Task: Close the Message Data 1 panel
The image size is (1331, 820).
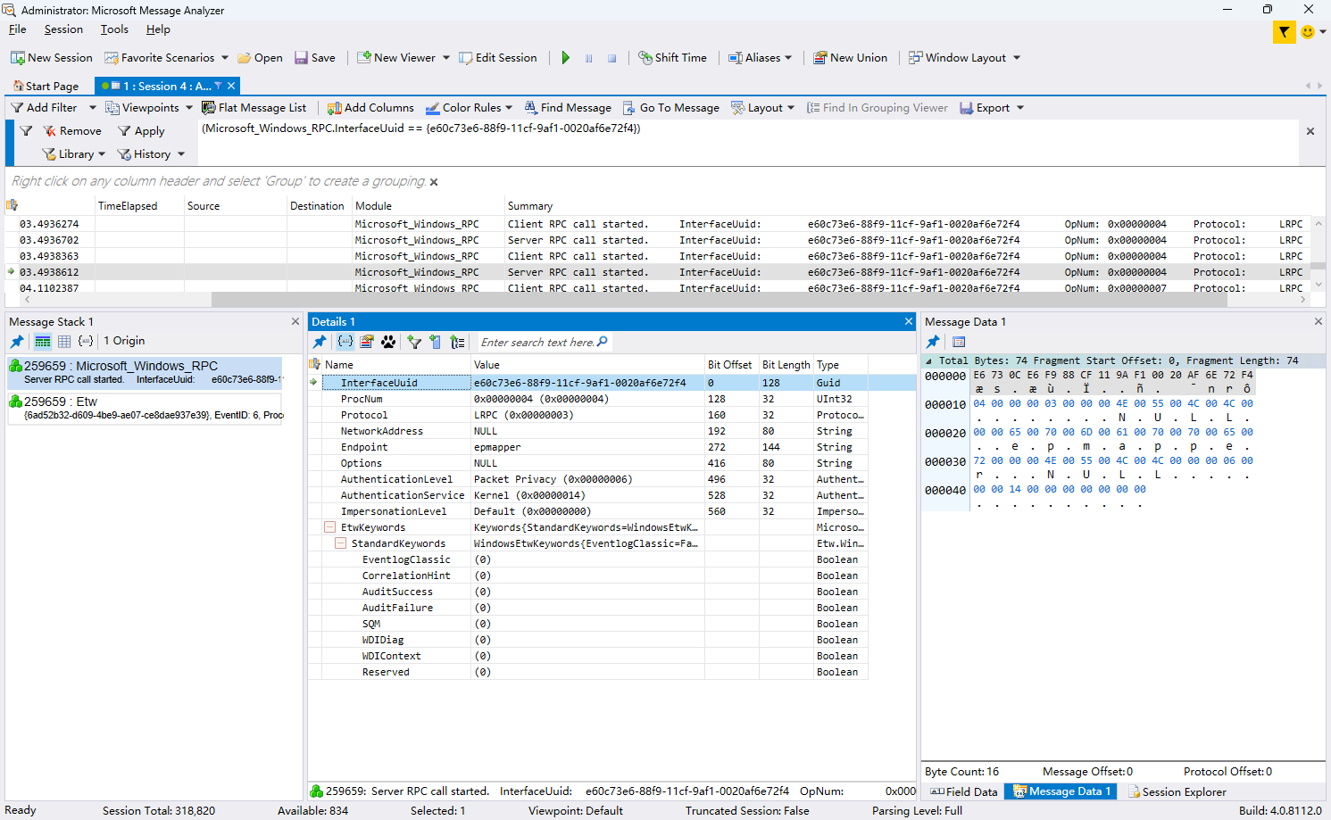Action: click(x=1319, y=321)
